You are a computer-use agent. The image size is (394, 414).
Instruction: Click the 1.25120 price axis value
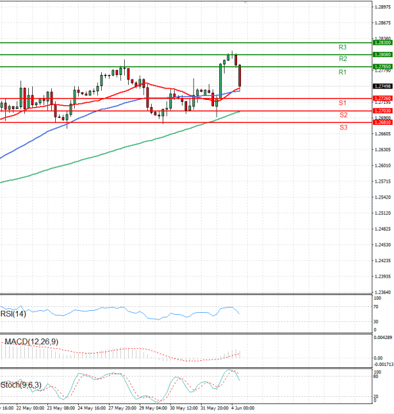click(x=383, y=213)
